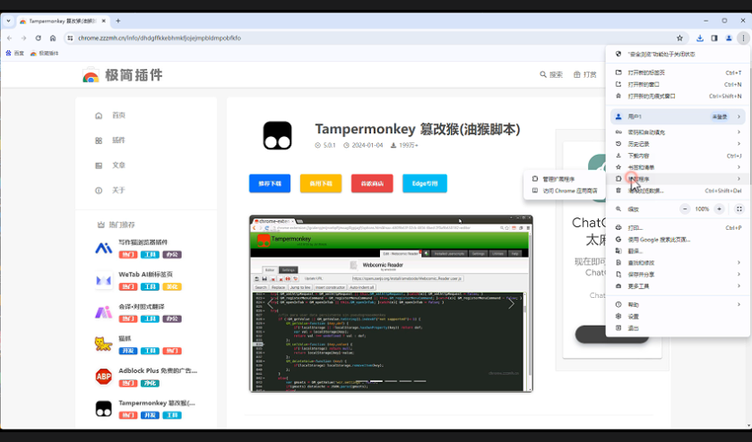The image size is (752, 442).
Task: Click the red 谷歌商店 button
Action: tap(372, 183)
